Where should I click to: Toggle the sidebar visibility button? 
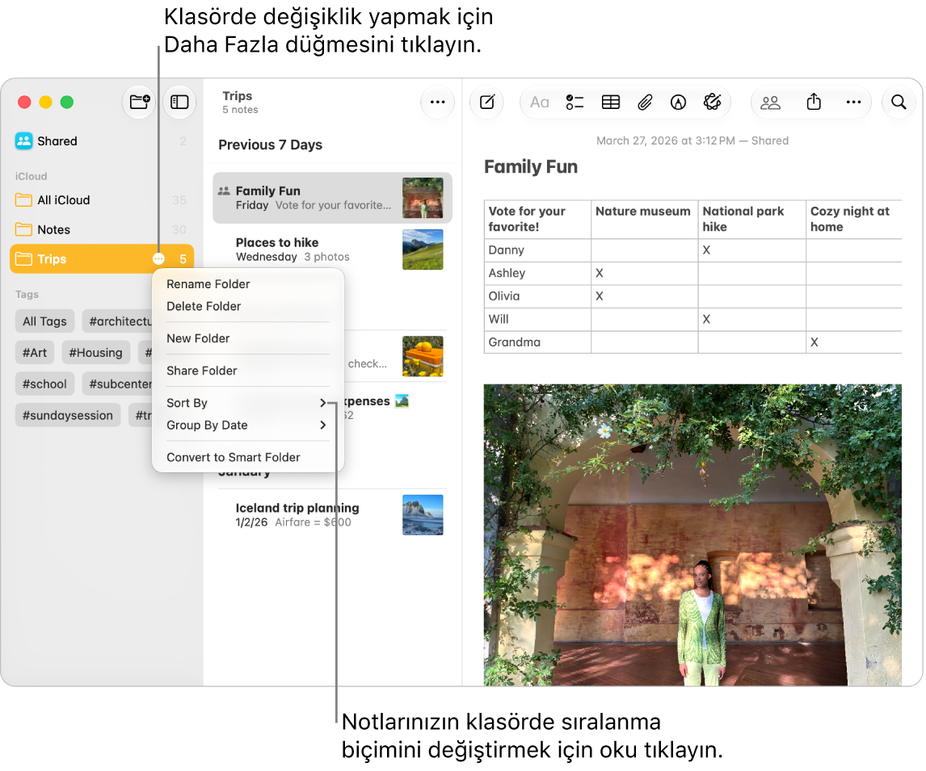point(179,102)
